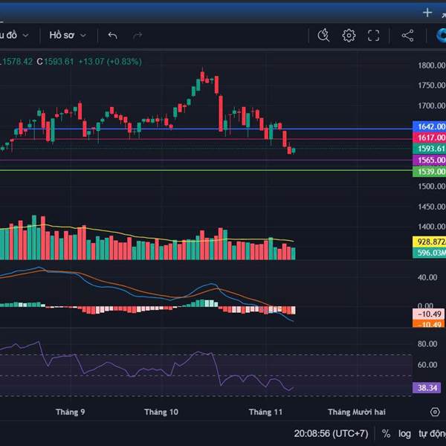Screen dimensions: 446x446
Task: Click the 'Tháng 10' timeline label
Action: (161, 411)
